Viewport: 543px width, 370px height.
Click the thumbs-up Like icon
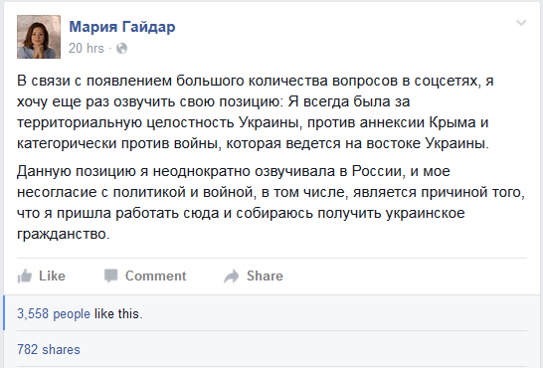[24, 277]
